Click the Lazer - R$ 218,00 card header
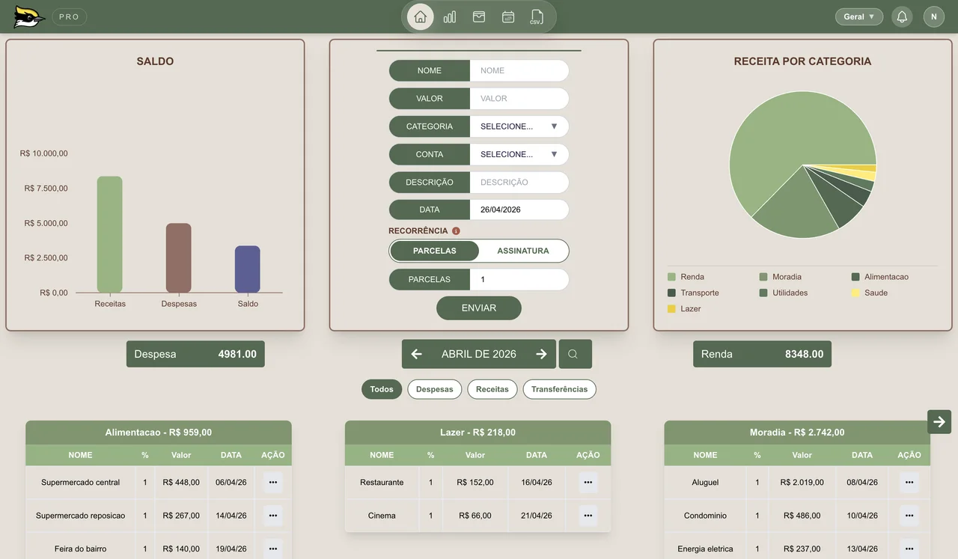 click(478, 433)
